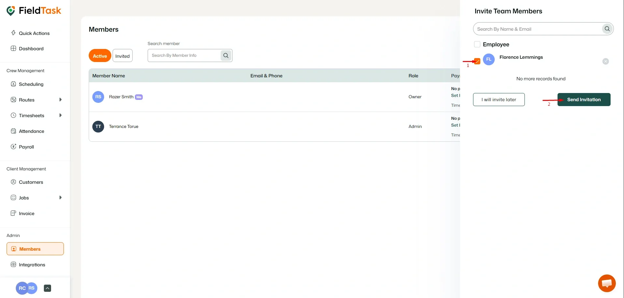Click the Search By Name & Email field
This screenshot has width=624, height=298.
(537, 29)
